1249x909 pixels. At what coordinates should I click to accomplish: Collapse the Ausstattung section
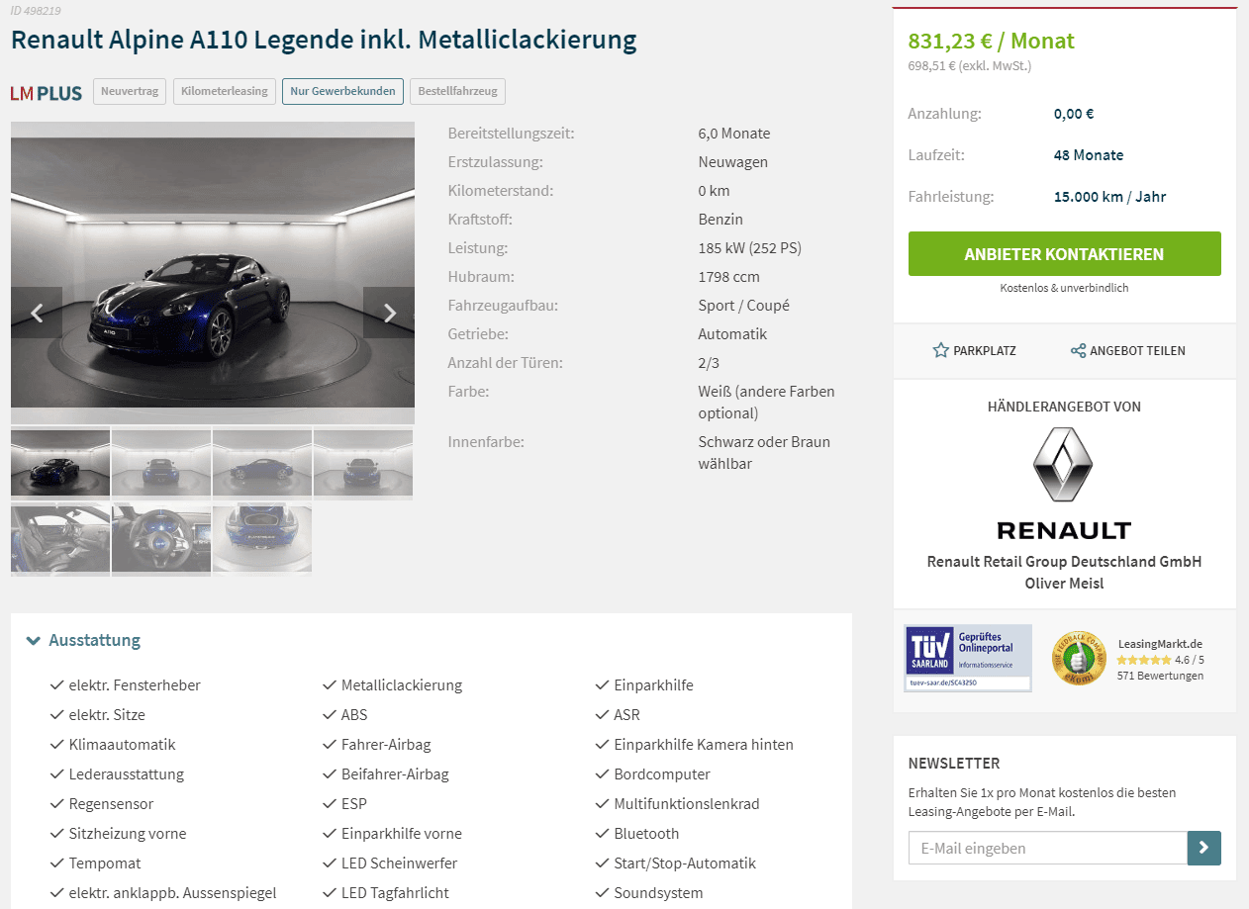pos(83,640)
